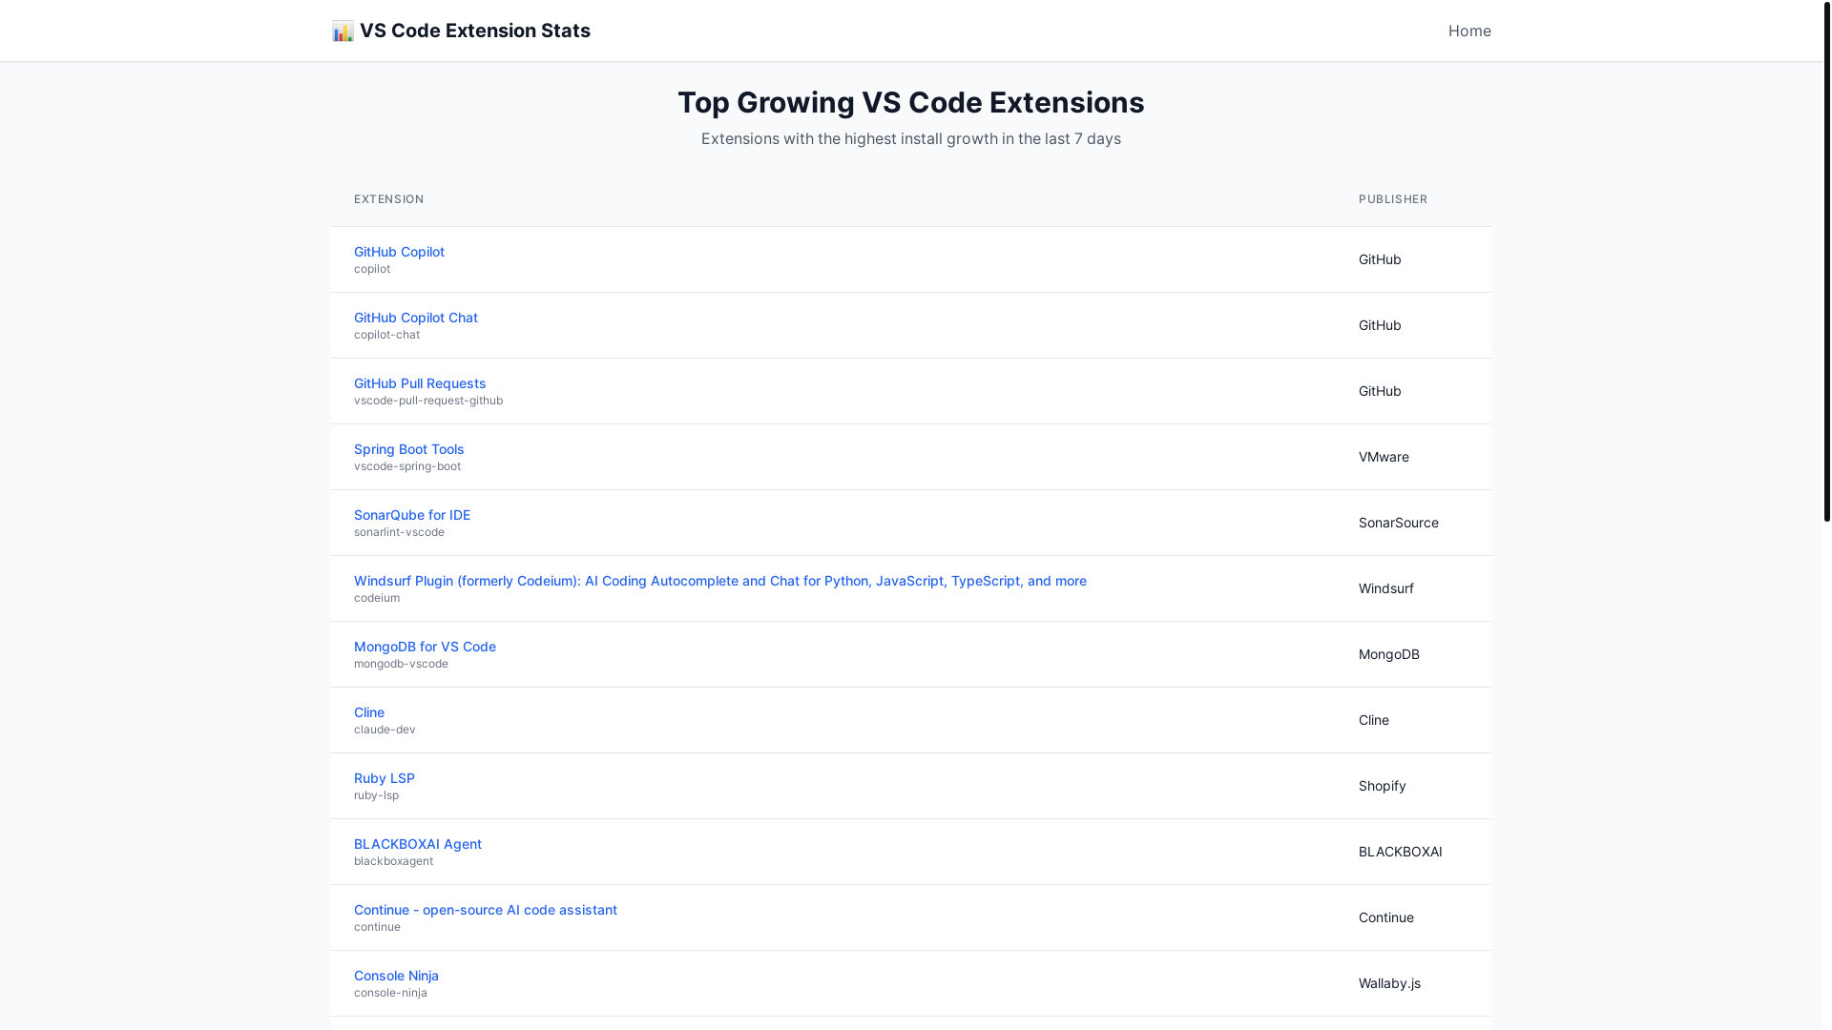Open the VS Code Extension Stats title link
The width and height of the screenshot is (1832, 1030).
461,31
